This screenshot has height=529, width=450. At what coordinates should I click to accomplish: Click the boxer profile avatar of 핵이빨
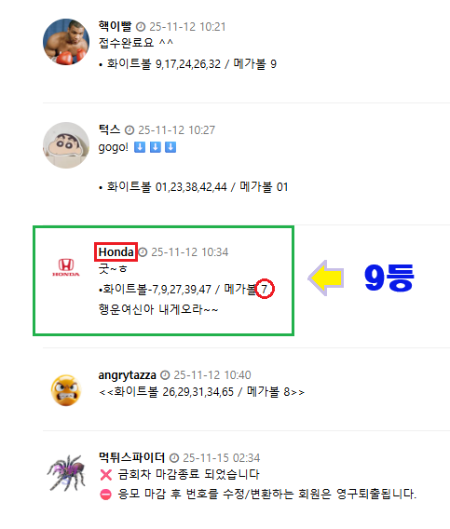coord(66,42)
